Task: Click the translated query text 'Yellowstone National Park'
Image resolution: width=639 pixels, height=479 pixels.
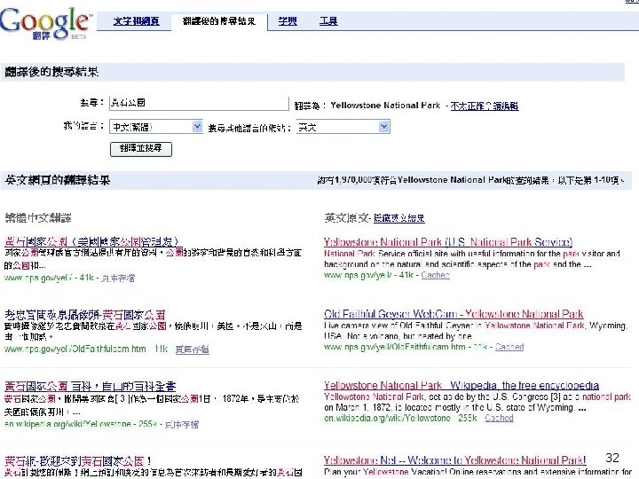Action: pyautogui.click(x=385, y=106)
